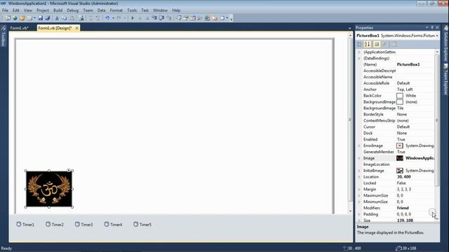This screenshot has width=449, height=252.
Task: Expand the (ApplicationSettings) property
Action: (359, 52)
